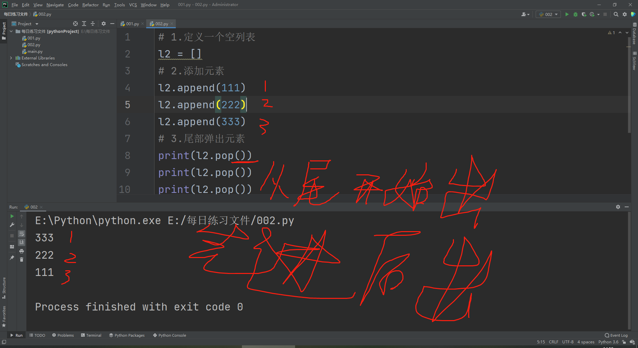This screenshot has height=348, width=638.
Task: Select Scratches and Consoles
Action: [42, 64]
